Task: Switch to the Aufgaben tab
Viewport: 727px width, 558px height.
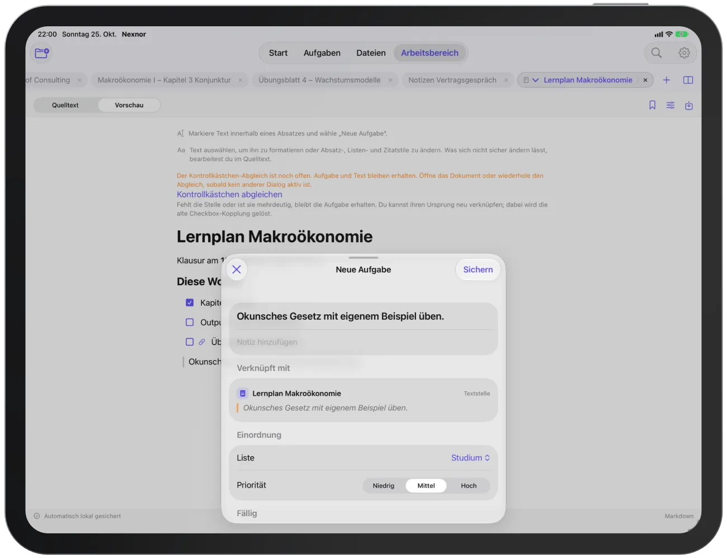Action: [x=322, y=53]
